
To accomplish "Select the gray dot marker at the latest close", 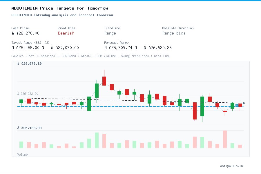I will pyautogui.click(x=244, y=103).
